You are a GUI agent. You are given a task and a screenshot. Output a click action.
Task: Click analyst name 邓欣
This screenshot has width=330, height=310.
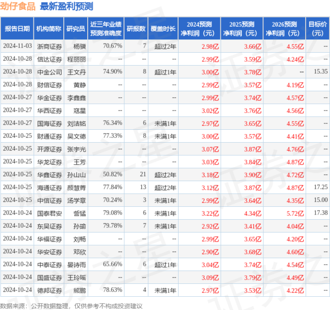click(x=79, y=252)
